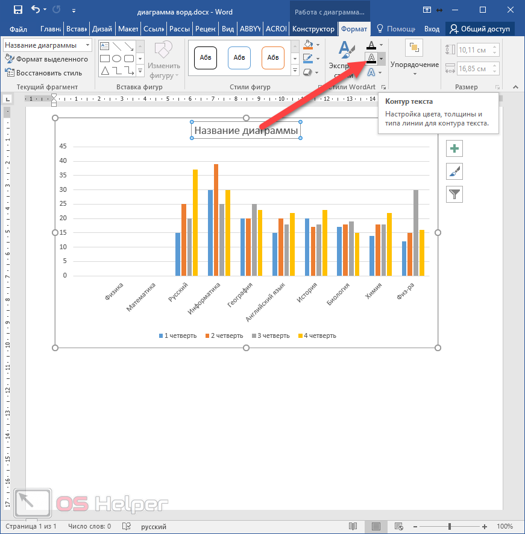Switch to Web Layout view
The image size is (525, 534).
point(399,526)
